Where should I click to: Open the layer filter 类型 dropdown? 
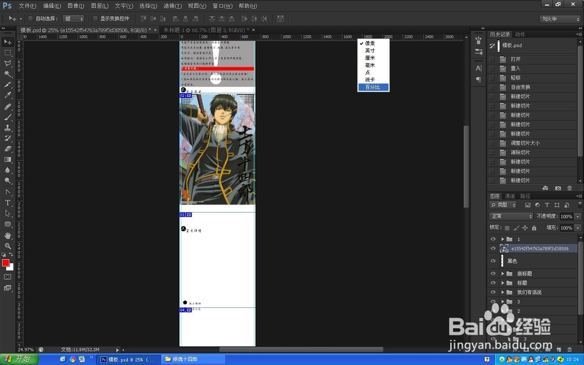click(503, 205)
